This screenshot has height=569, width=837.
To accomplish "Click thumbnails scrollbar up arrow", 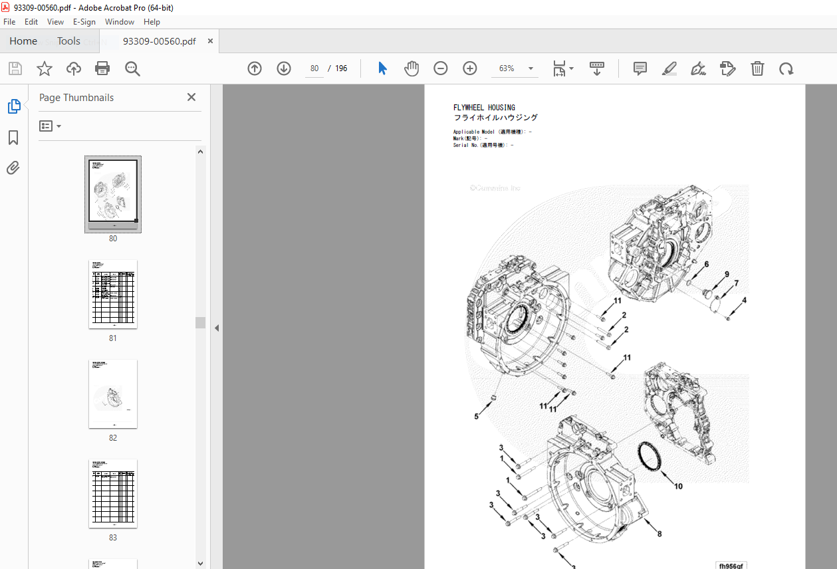I will point(201,152).
